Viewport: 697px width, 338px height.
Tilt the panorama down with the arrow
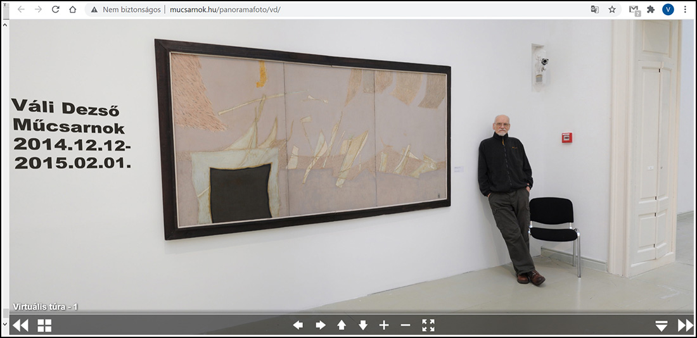pyautogui.click(x=363, y=325)
